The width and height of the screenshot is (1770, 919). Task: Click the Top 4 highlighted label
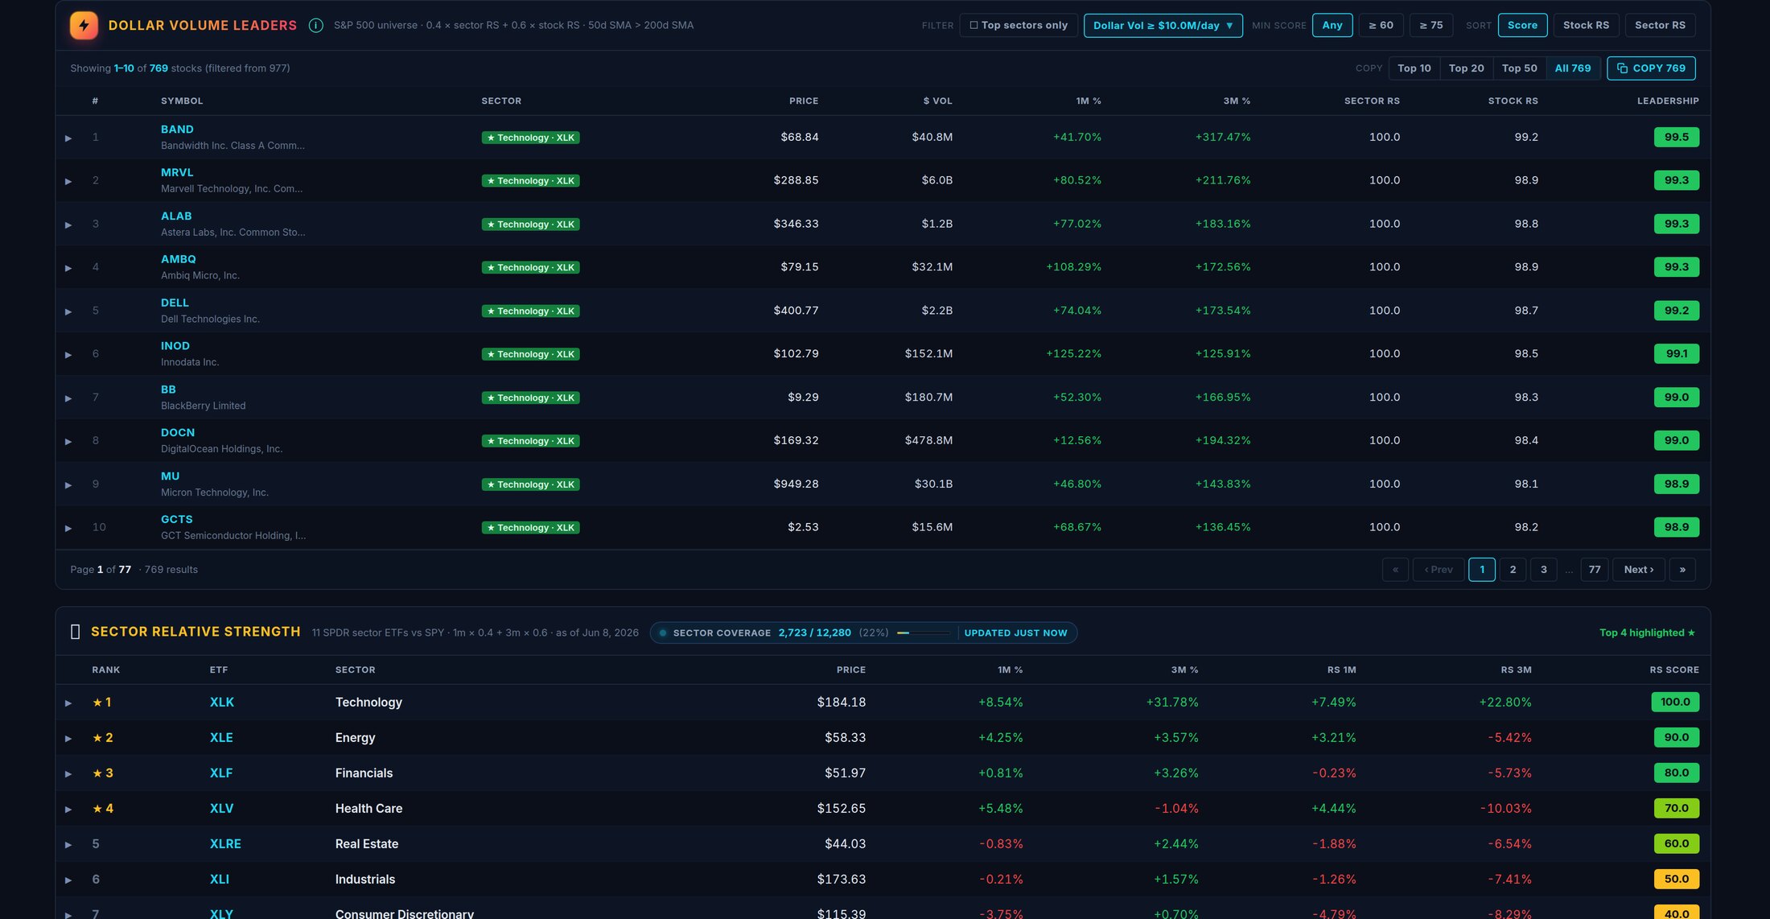pos(1647,633)
